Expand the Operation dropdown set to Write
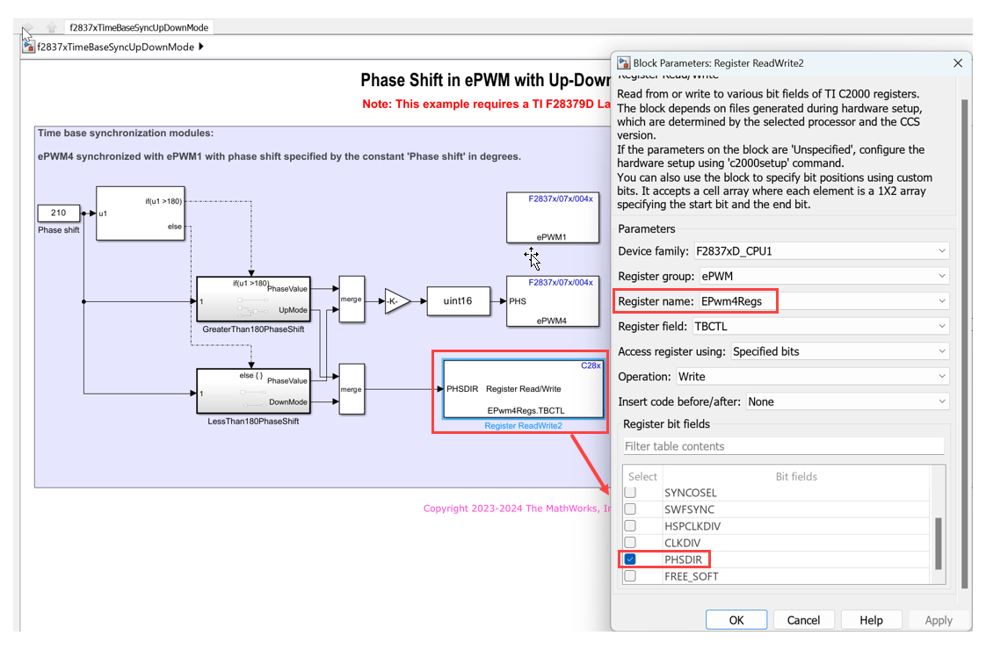 813,377
